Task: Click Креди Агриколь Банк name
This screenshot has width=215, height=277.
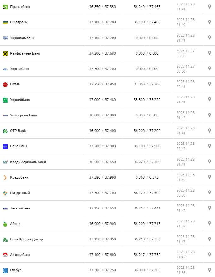Action: click(x=28, y=162)
